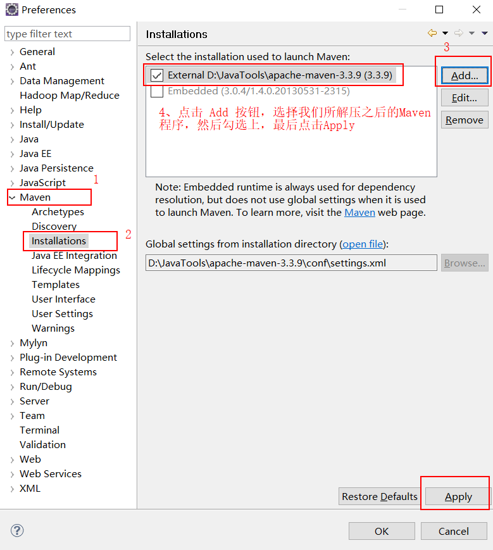Viewport: 493px width, 550px height.
Task: Select the Validation preferences item
Action: pyautogui.click(x=42, y=445)
